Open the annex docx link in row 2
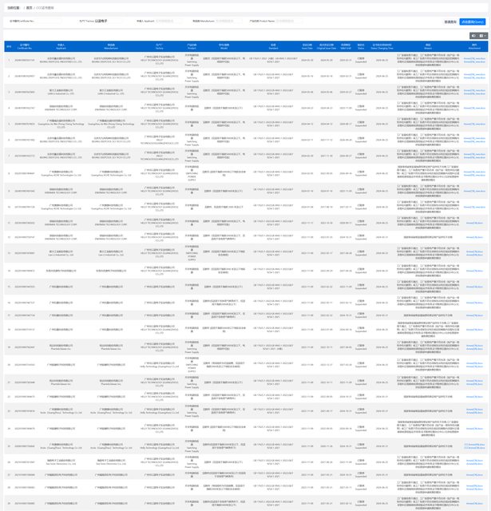The width and height of the screenshot is (491, 511). pos(474,76)
